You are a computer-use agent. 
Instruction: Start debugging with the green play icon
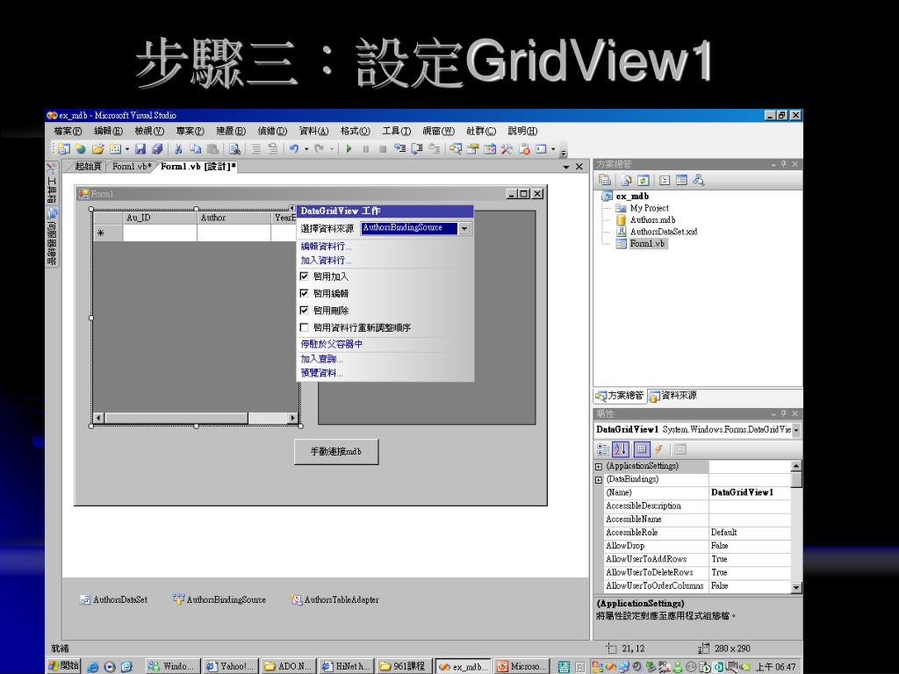coord(349,149)
